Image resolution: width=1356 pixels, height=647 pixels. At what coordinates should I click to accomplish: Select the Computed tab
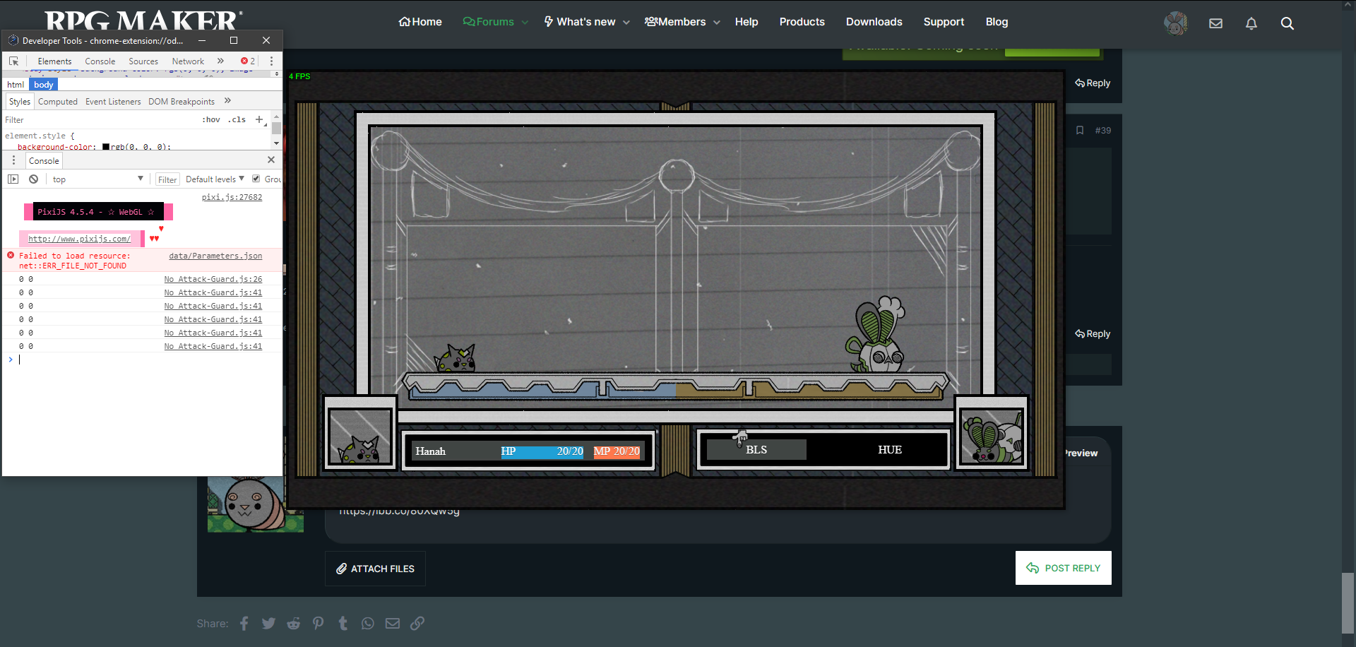point(58,102)
